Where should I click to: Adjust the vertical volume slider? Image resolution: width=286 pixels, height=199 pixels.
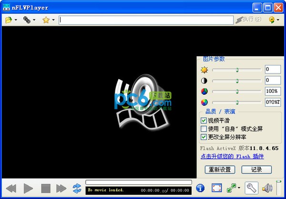(x=278, y=188)
